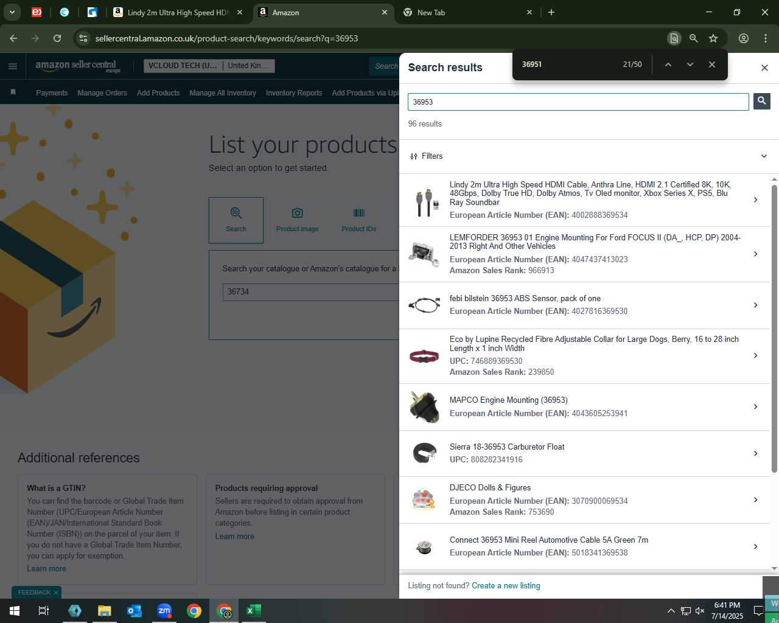
Task: Click the first pinned red tab
Action: pyautogui.click(x=37, y=12)
